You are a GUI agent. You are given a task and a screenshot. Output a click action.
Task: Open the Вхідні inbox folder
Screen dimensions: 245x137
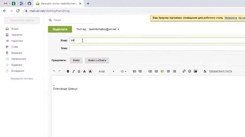15,29
